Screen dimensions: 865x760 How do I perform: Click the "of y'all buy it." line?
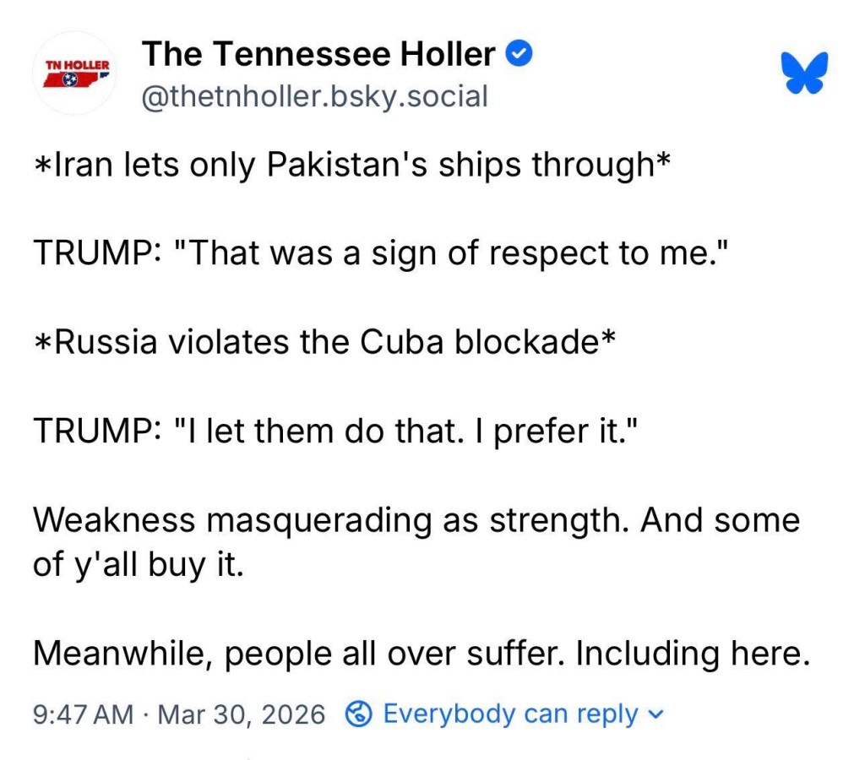coord(138,565)
